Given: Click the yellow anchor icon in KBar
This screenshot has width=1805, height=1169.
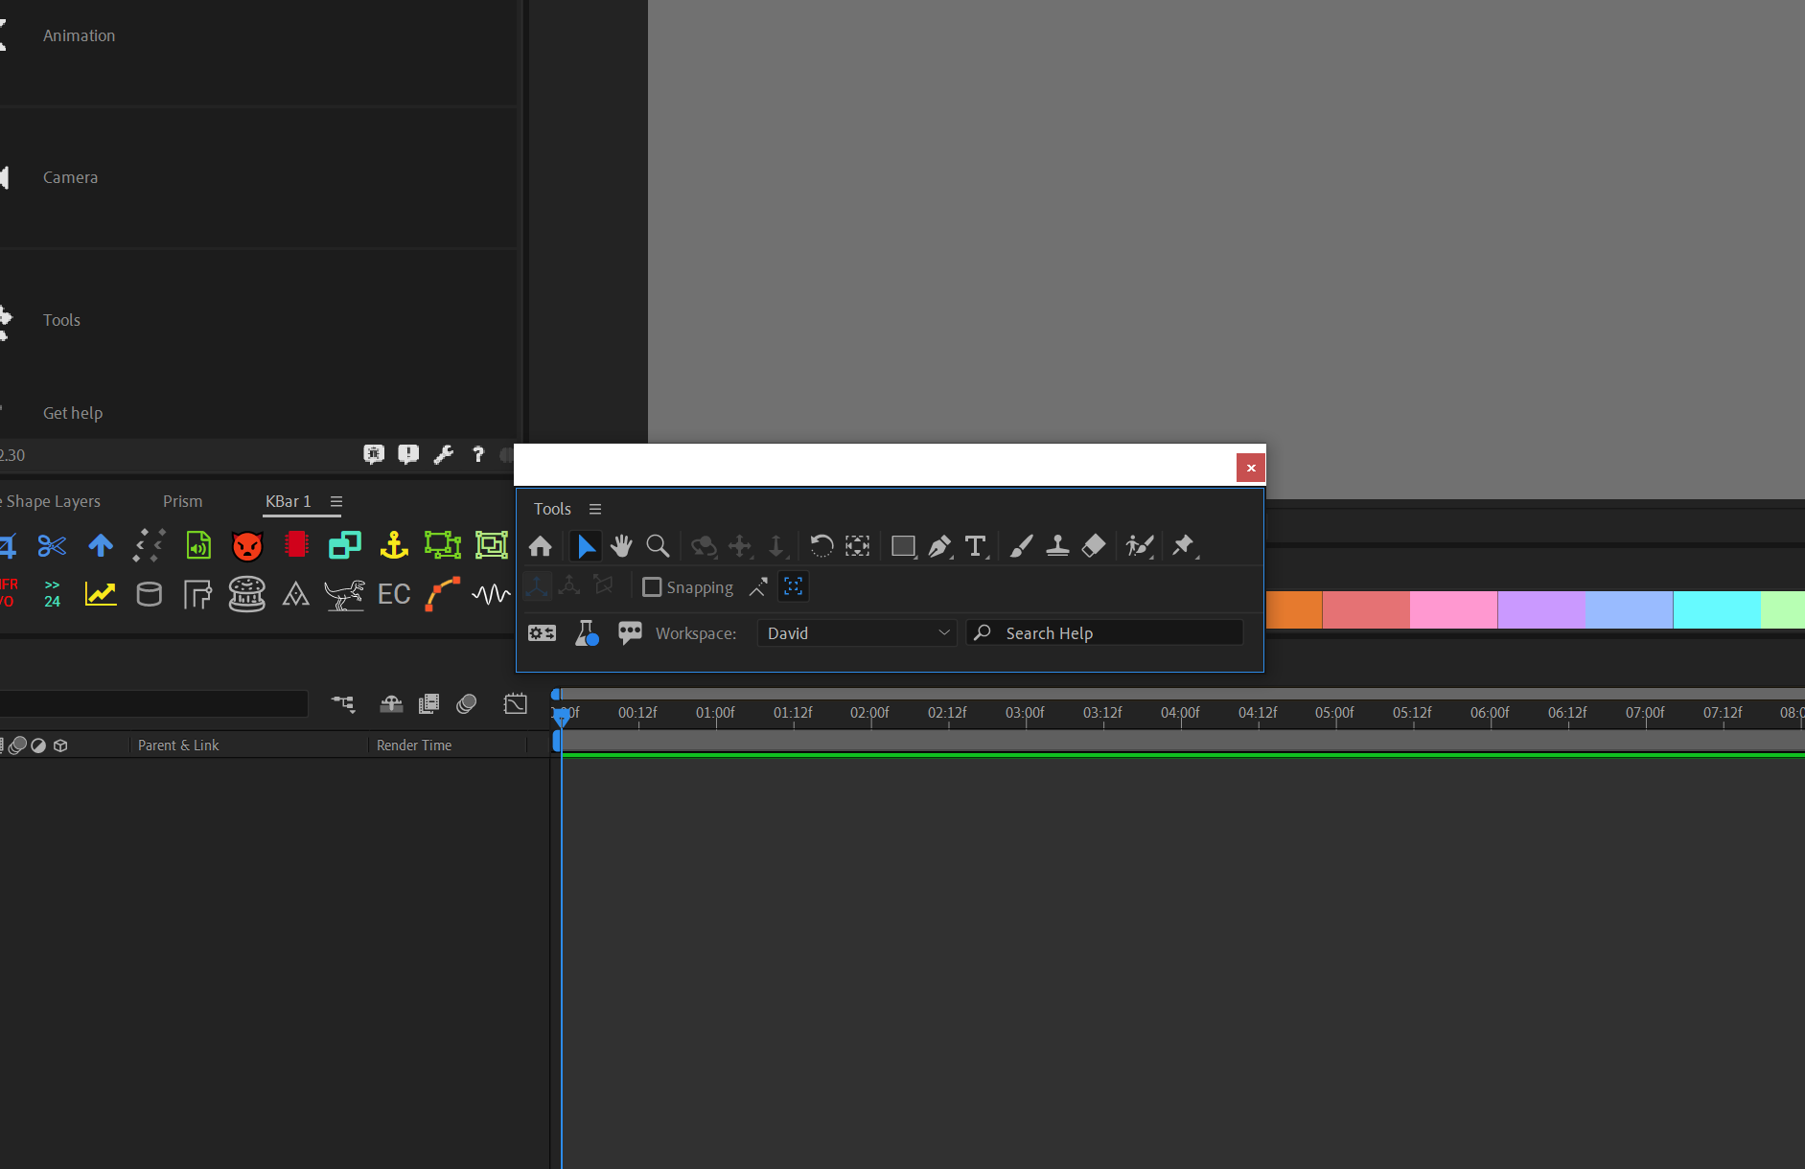Looking at the screenshot, I should (x=394, y=545).
